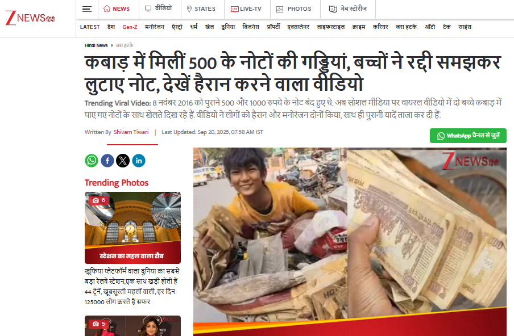
Task: Share article on X icon
Action: (x=123, y=161)
